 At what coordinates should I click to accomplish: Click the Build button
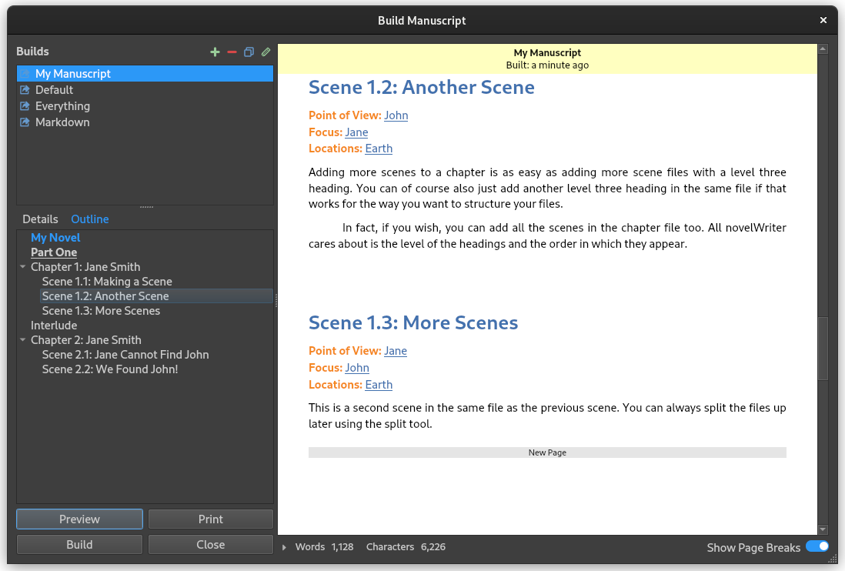(79, 545)
